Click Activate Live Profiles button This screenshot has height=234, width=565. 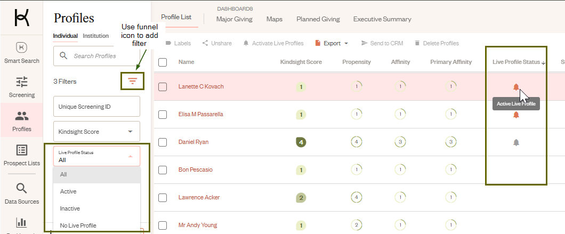(x=273, y=43)
